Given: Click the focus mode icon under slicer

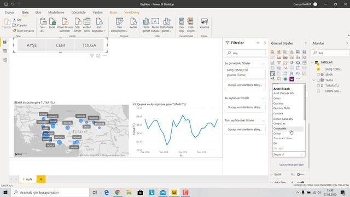Looking at the screenshot, I should coord(98,56).
